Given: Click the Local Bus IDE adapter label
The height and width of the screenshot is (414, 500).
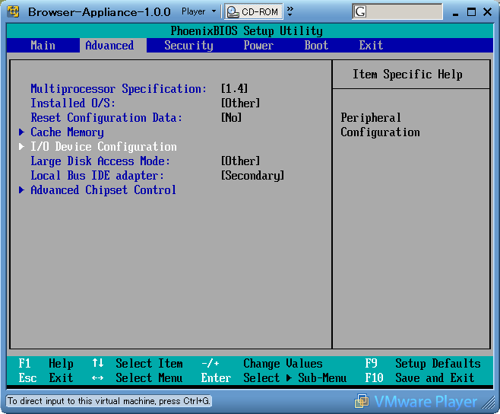Looking at the screenshot, I should pyautogui.click(x=97, y=175).
